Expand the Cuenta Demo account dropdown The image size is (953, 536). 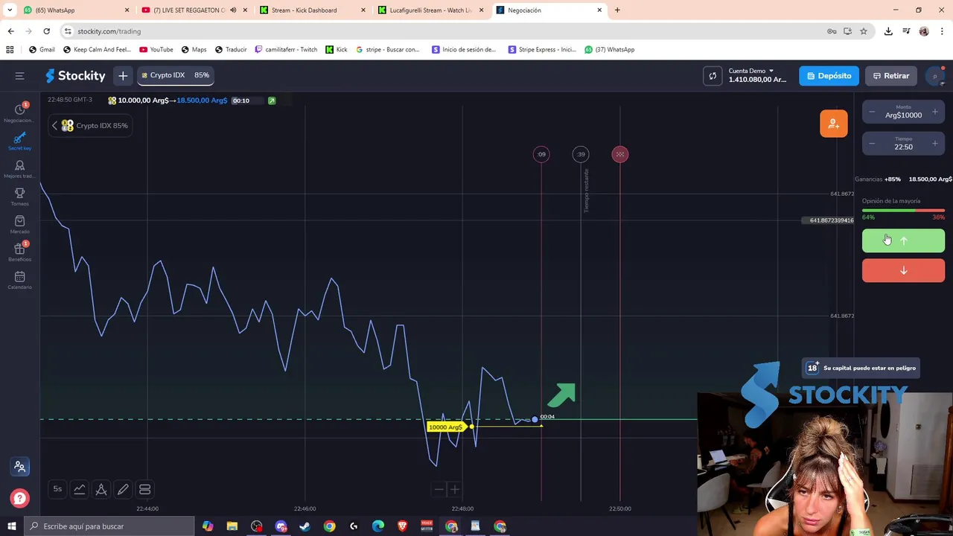tap(756, 75)
